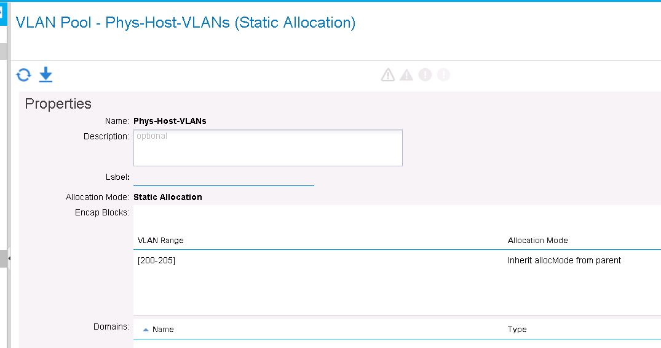Click the Name column header in Domains

[163, 330]
